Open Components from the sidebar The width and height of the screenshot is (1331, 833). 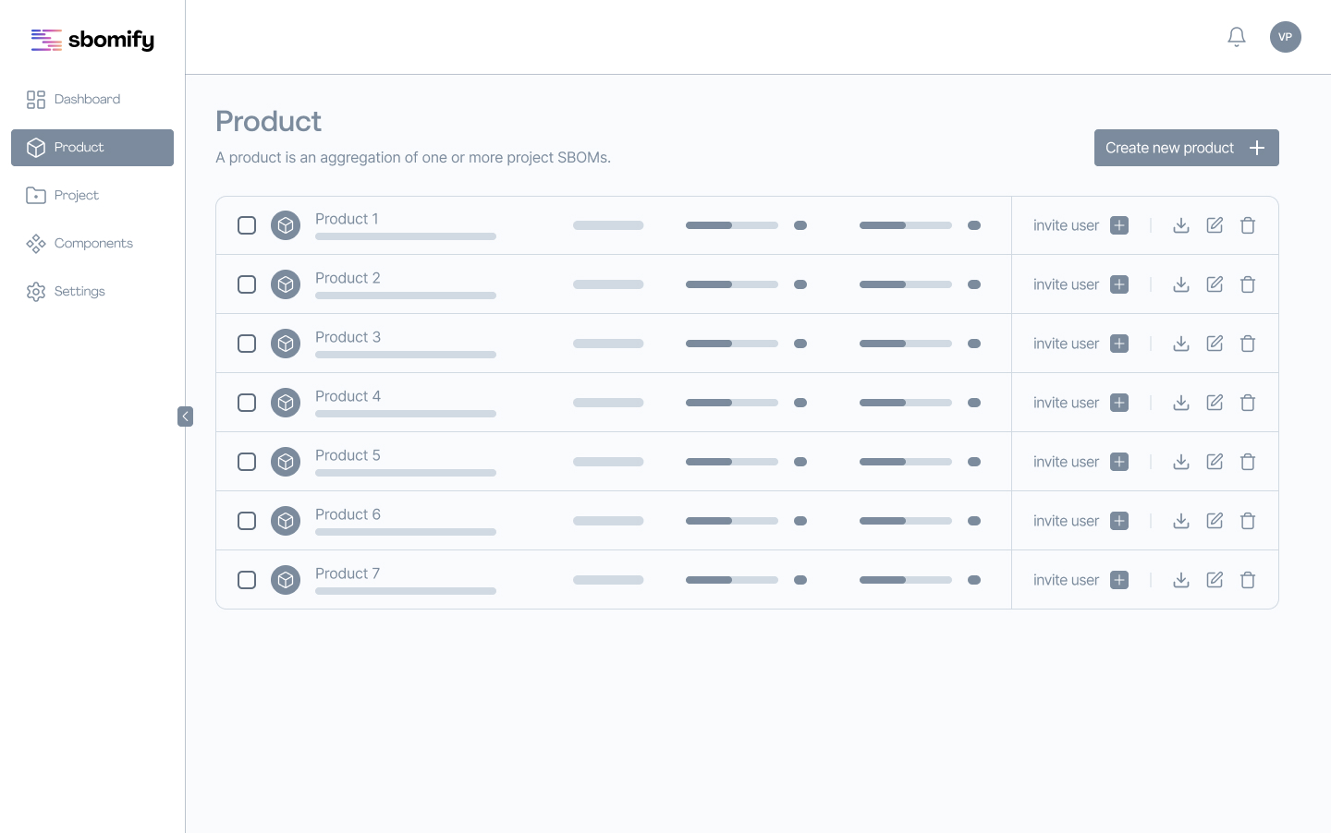tap(92, 244)
